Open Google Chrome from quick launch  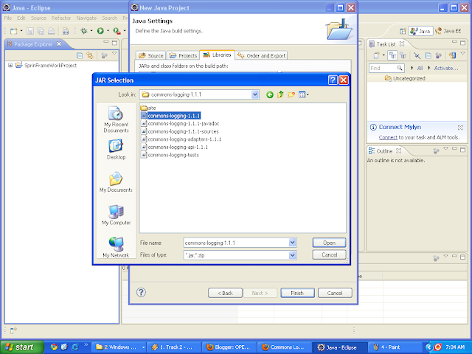pos(54,347)
